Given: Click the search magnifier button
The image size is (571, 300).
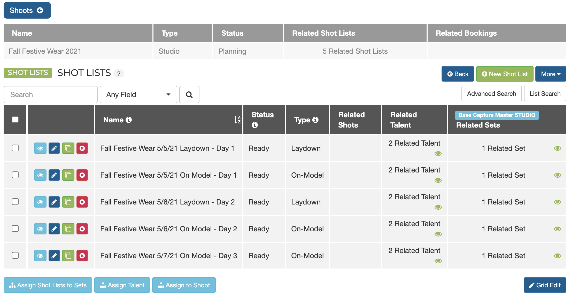Looking at the screenshot, I should coord(189,95).
